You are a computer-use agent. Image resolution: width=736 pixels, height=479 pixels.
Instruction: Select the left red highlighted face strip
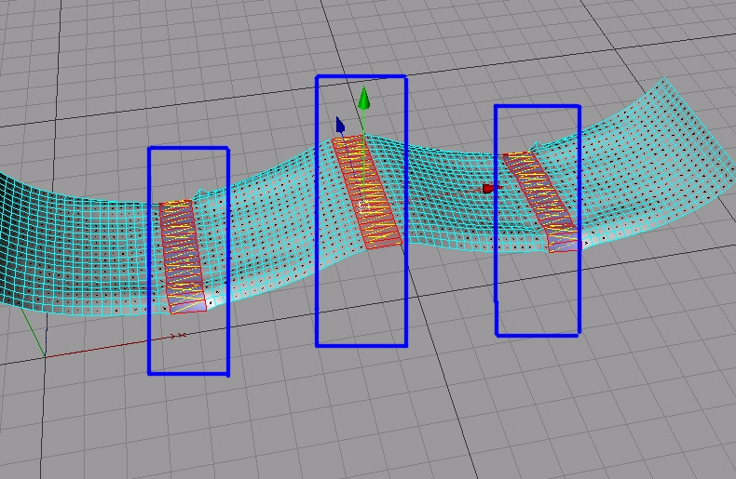(x=183, y=257)
